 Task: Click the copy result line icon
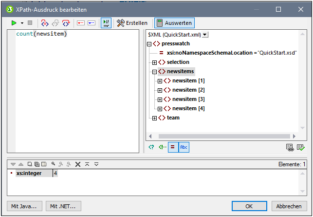[30, 164]
